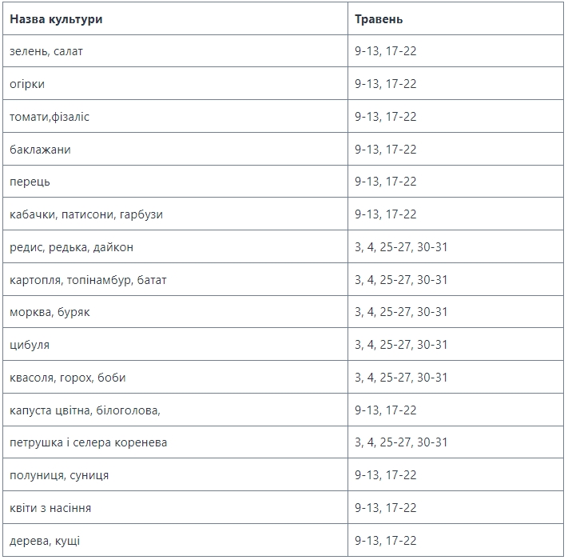Select the 'квіти з насіння' cell
568x560 pixels.
pyautogui.click(x=50, y=508)
